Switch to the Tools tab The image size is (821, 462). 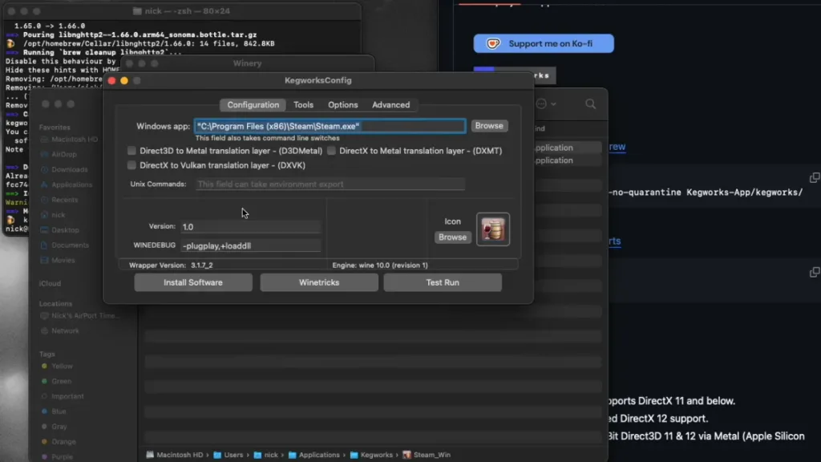[303, 105]
